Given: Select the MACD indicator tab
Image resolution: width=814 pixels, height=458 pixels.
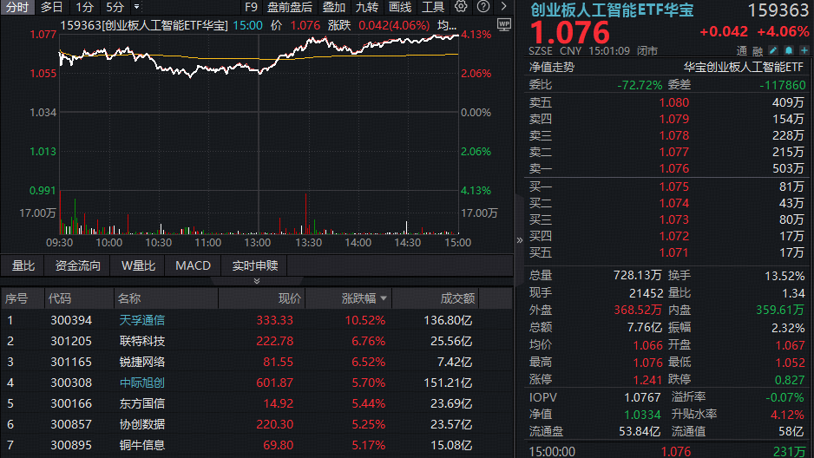Looking at the screenshot, I should tap(193, 265).
